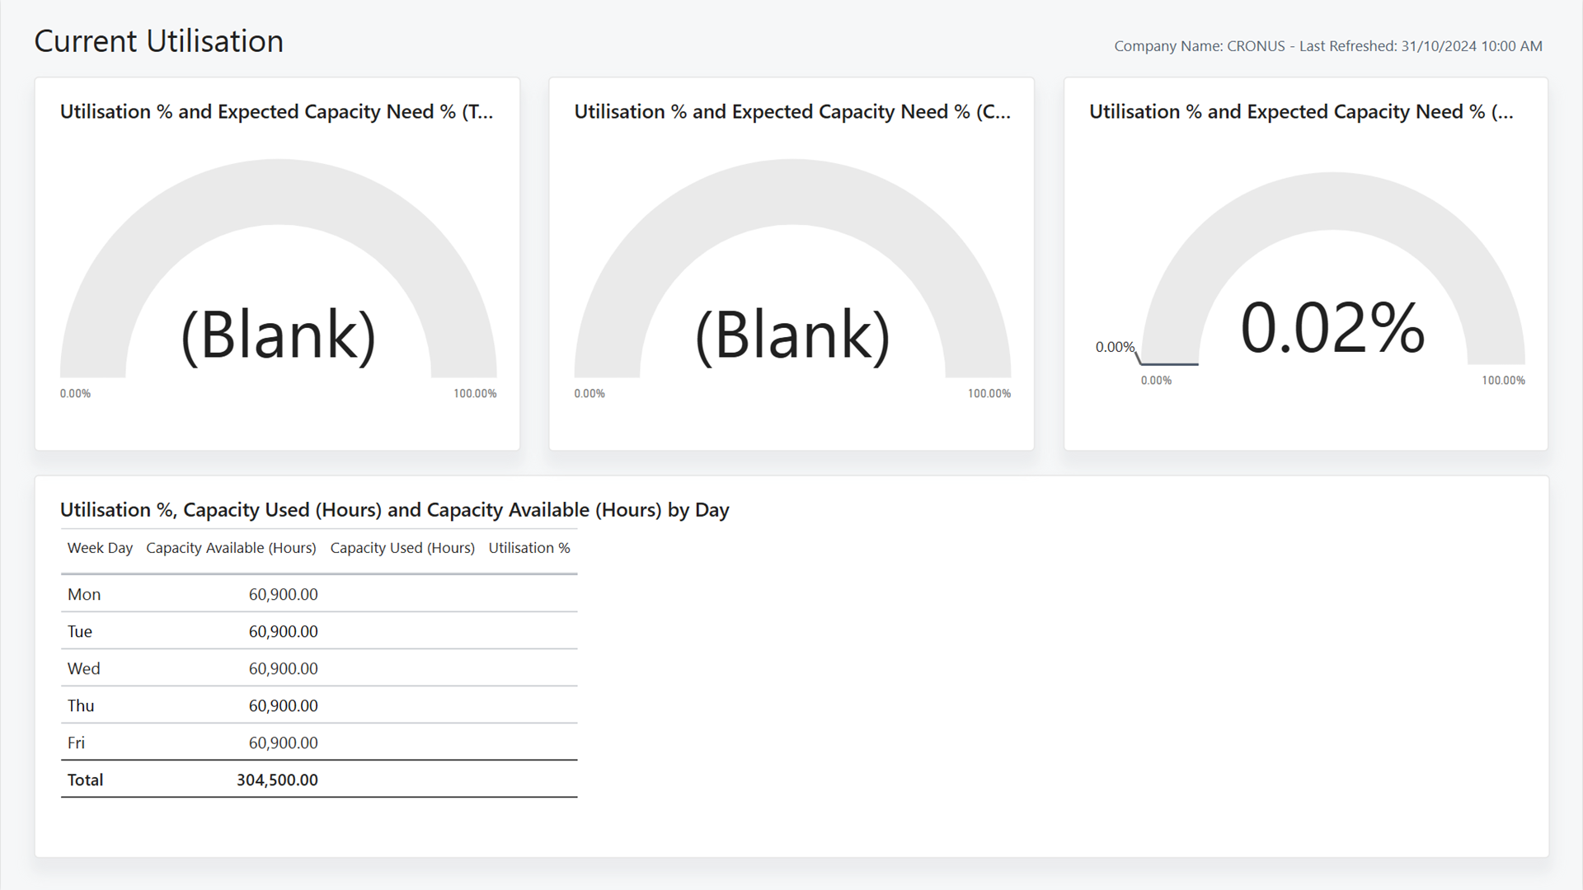Select the Mon row in table
Screen dimensions: 1583x890
[x=319, y=594]
